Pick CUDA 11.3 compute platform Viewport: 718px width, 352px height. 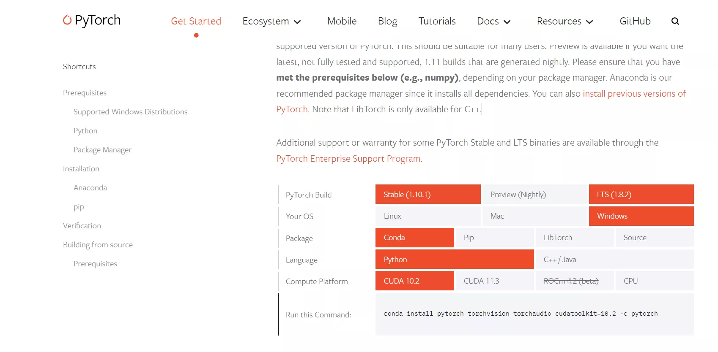click(494, 281)
